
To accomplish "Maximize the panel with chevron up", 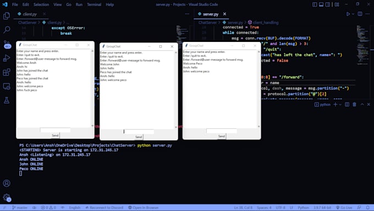I will point(362,105).
